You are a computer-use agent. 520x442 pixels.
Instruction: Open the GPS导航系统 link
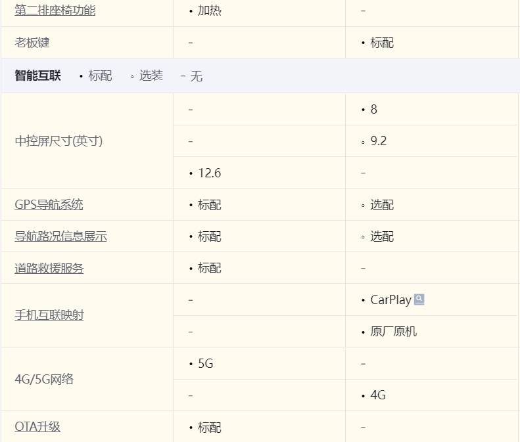[x=49, y=204]
